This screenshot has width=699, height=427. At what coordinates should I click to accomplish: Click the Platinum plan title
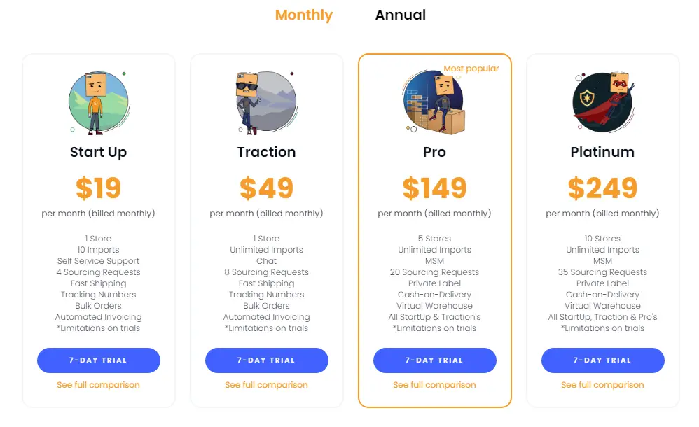coord(602,152)
